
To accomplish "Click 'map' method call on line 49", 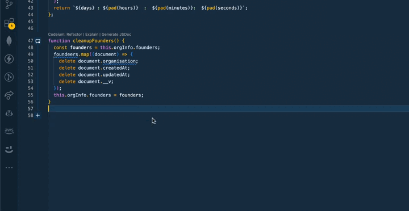I will coord(85,54).
